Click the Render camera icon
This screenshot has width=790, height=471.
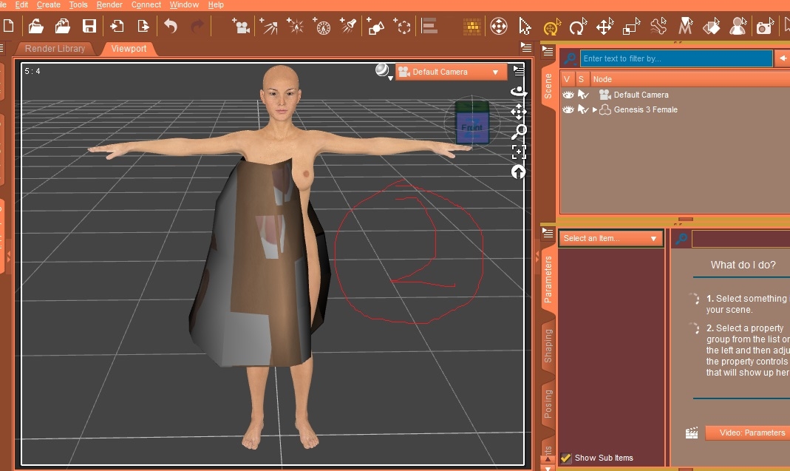point(764,27)
